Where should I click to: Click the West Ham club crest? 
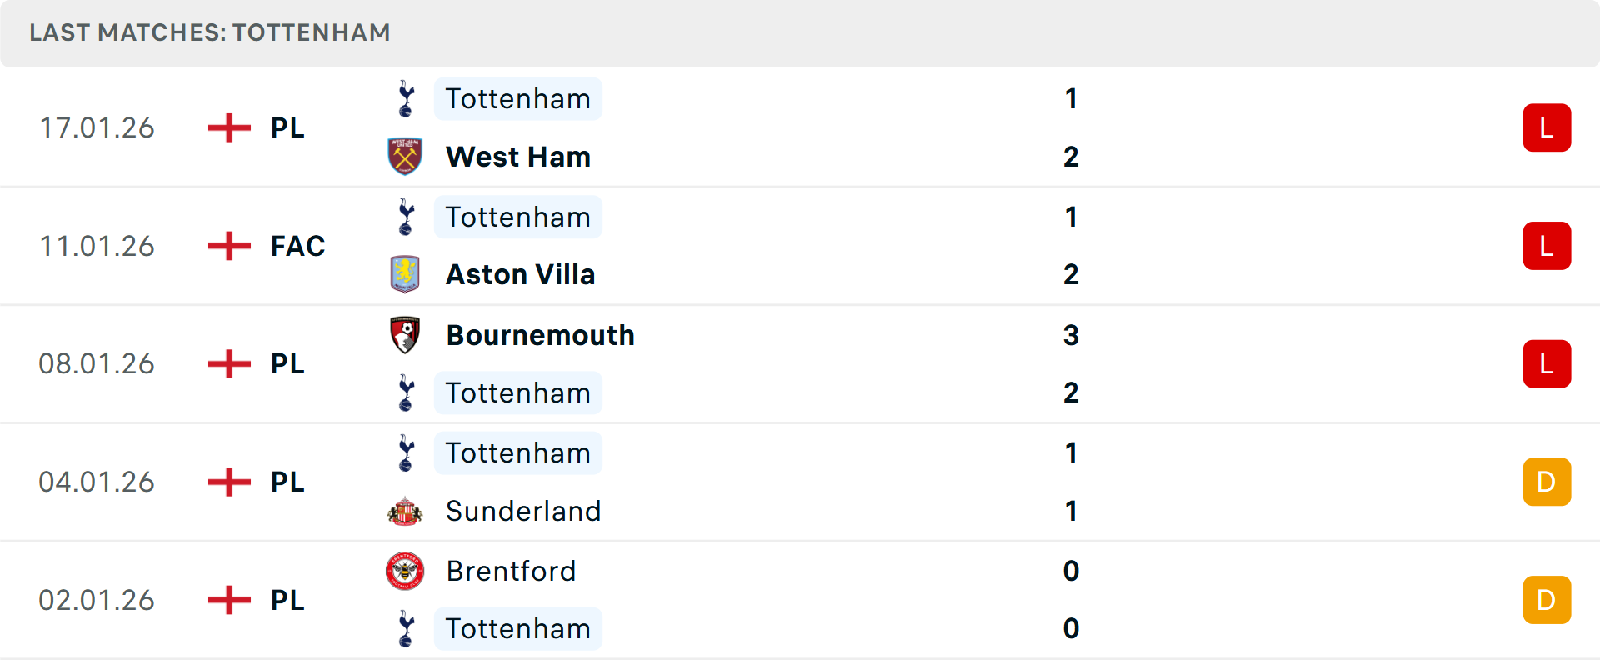click(405, 157)
